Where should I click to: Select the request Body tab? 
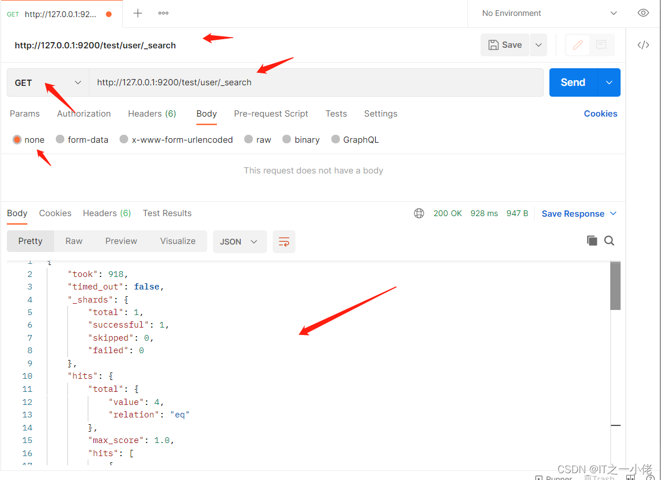[207, 114]
